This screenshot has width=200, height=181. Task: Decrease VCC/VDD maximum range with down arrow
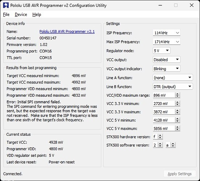click(x=178, y=97)
